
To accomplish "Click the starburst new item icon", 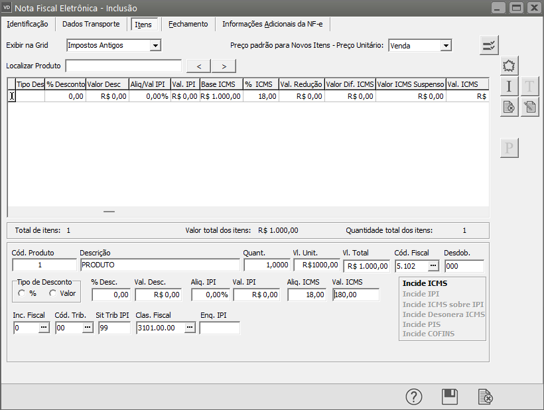I will tap(509, 65).
